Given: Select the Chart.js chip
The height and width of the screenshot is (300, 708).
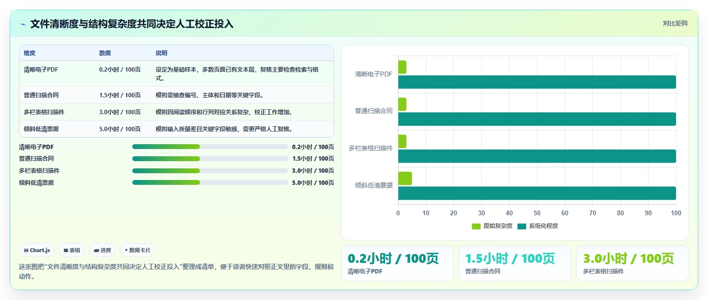Looking at the screenshot, I should tap(37, 250).
